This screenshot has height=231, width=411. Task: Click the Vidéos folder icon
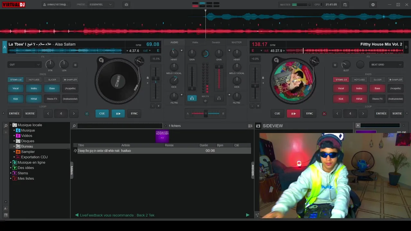point(18,136)
